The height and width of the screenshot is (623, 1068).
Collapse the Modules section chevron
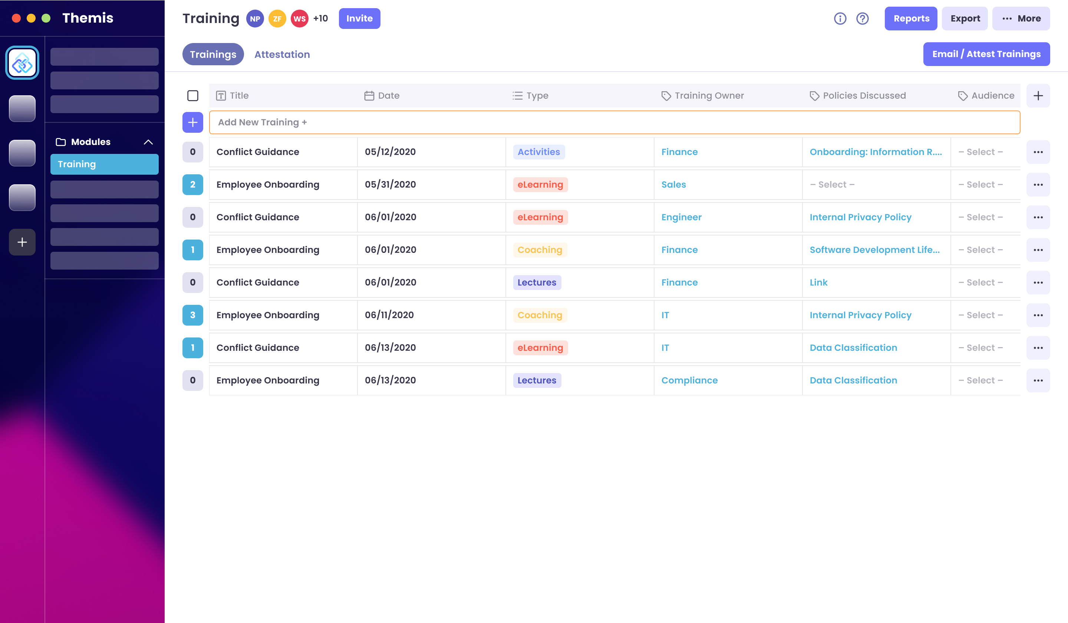tap(148, 142)
